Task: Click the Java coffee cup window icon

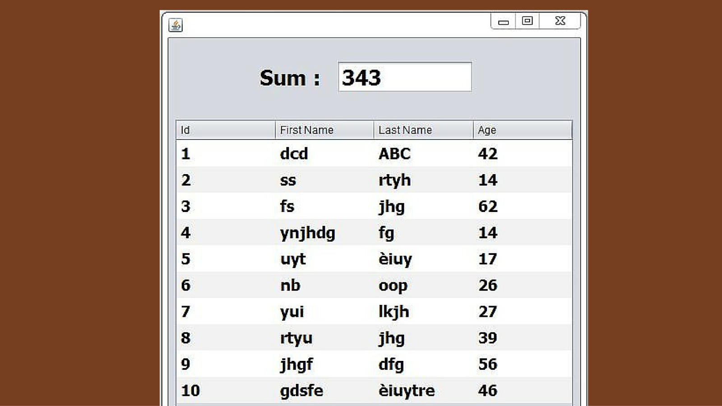Action: pyautogui.click(x=176, y=25)
